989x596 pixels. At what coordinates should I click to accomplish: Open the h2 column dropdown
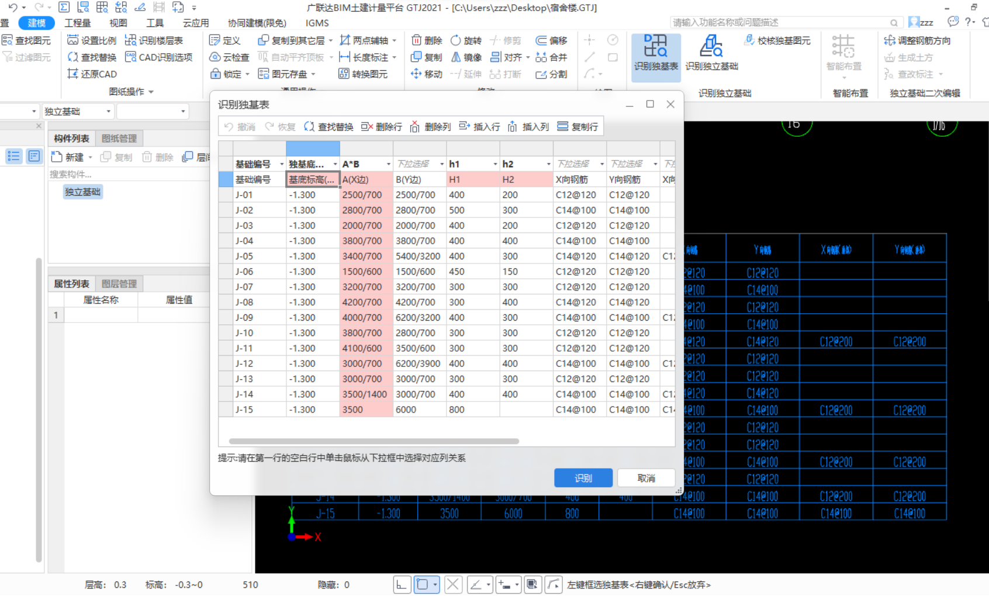(549, 164)
